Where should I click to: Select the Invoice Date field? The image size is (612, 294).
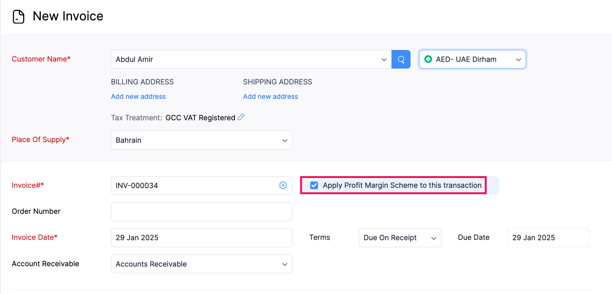coord(201,238)
